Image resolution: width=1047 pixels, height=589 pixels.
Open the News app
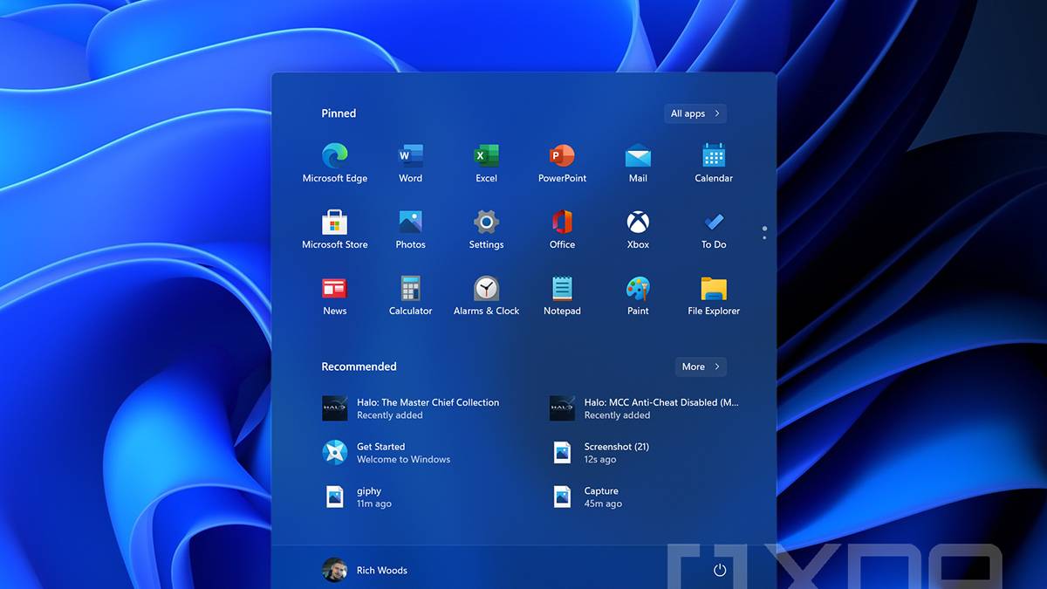click(334, 296)
